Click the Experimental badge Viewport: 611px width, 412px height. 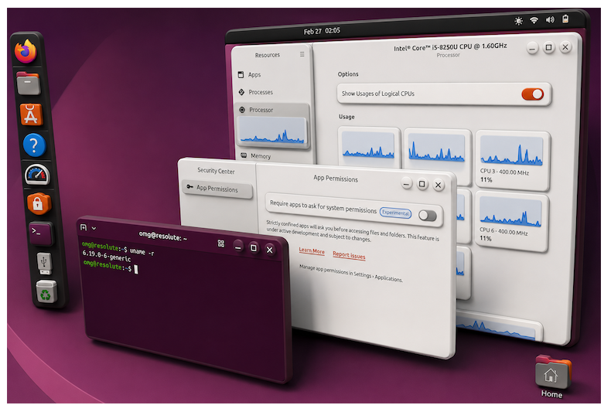click(x=395, y=213)
